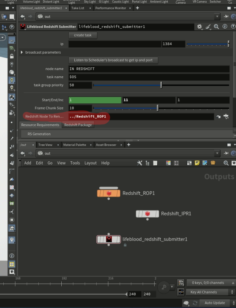
Task: Open node info via the circled i icon
Action: pyautogui.click(x=225, y=26)
